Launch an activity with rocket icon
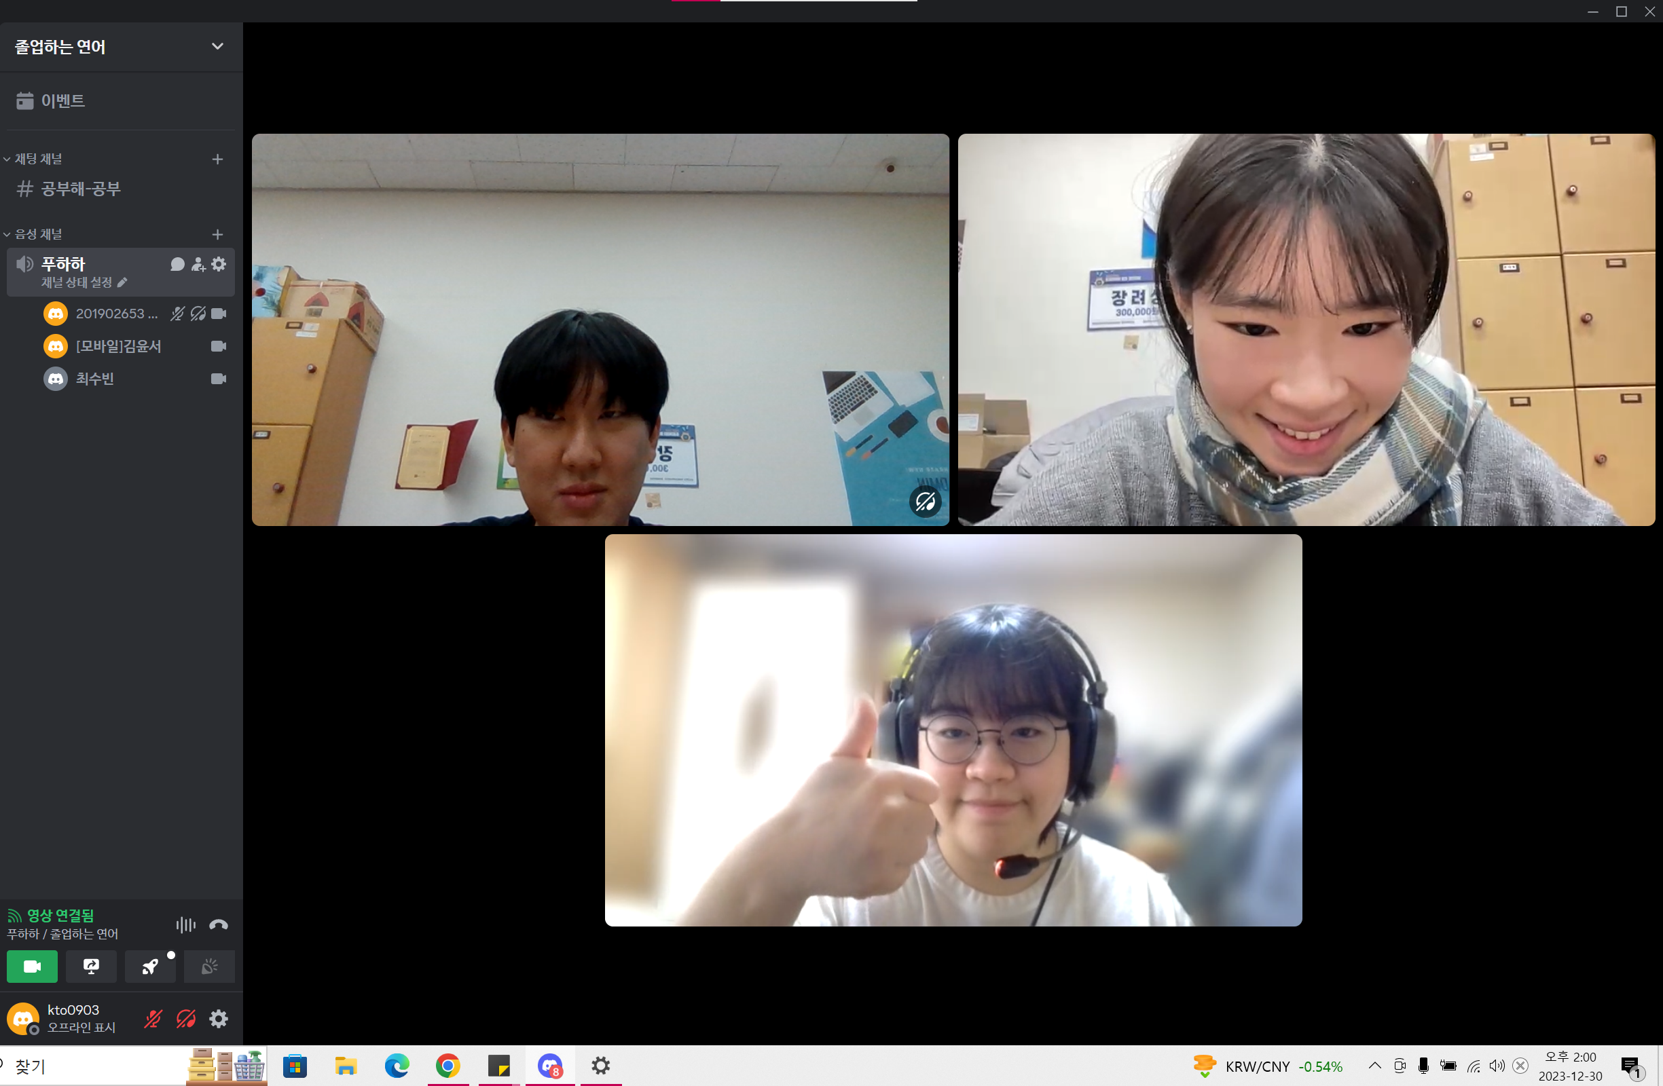Viewport: 1663px width, 1086px height. click(x=150, y=967)
